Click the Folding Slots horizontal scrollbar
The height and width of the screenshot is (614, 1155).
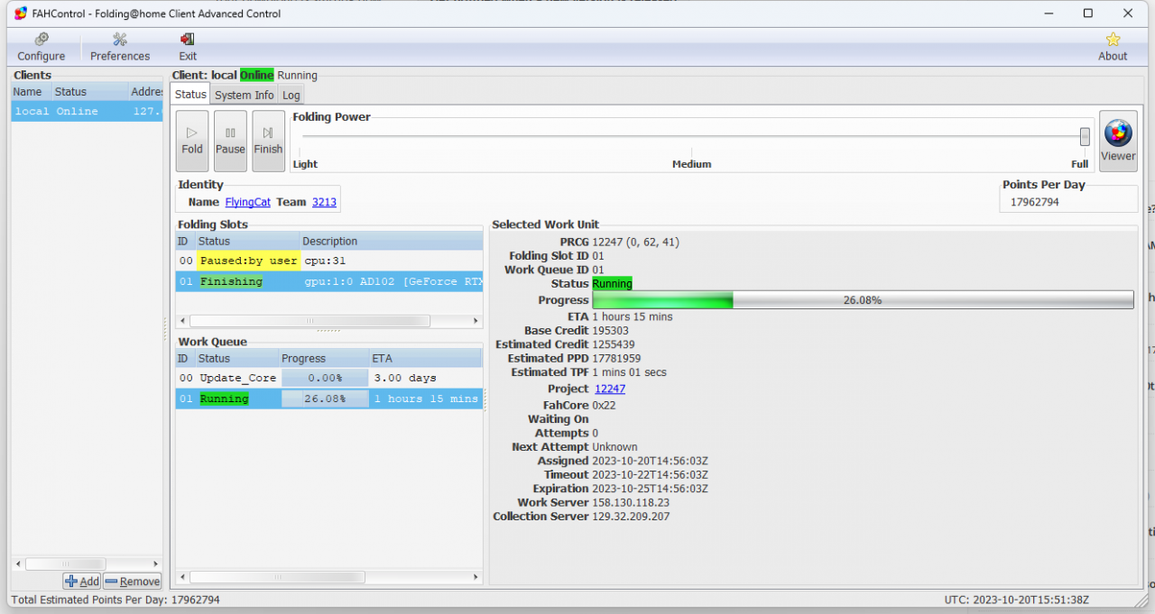310,321
